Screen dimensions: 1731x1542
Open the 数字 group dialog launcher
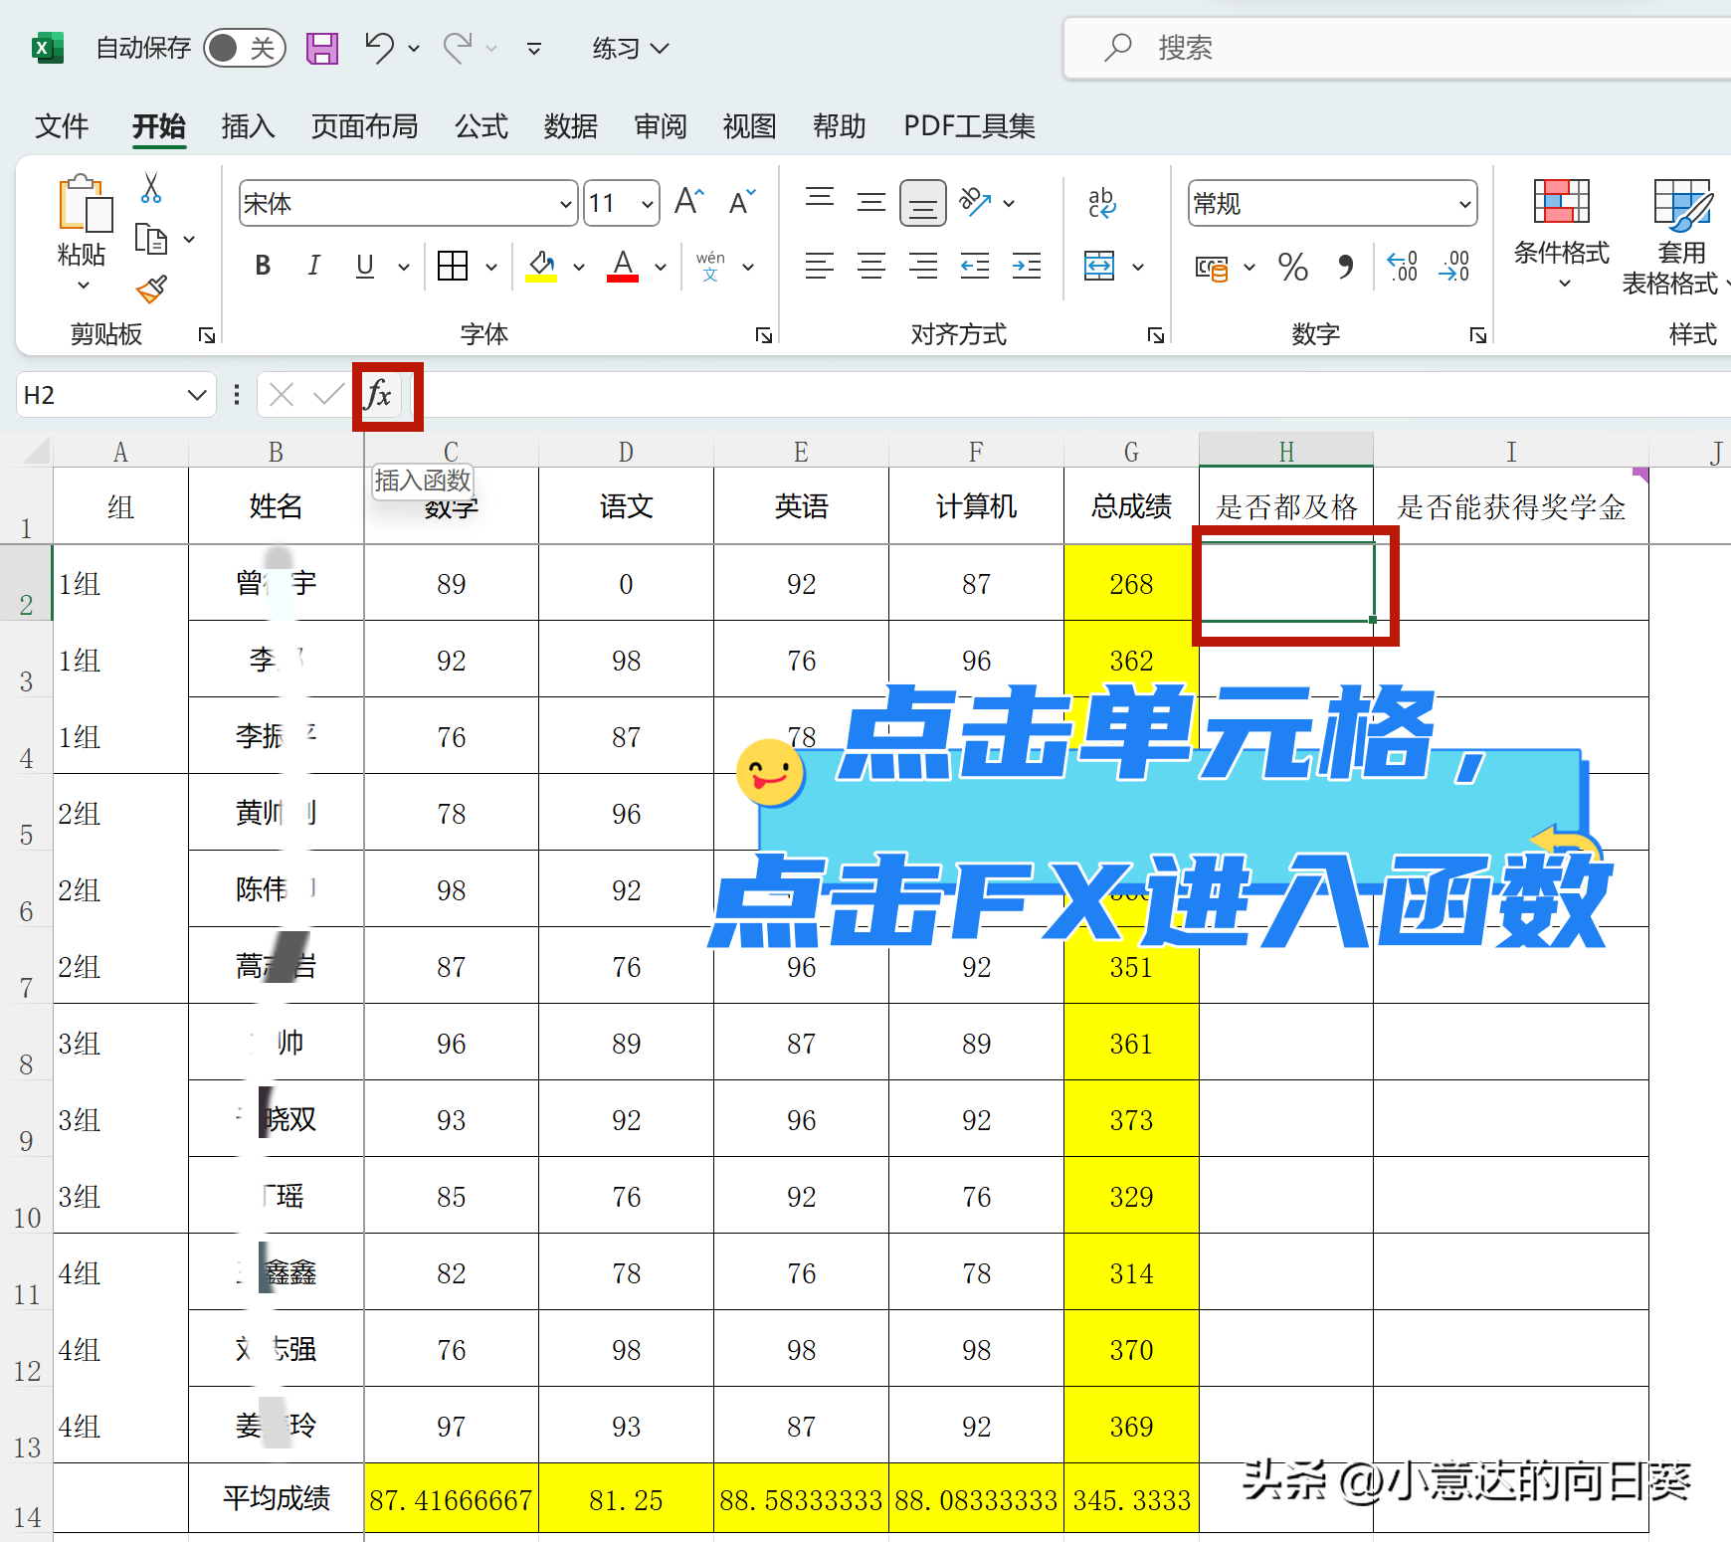coord(1478,335)
